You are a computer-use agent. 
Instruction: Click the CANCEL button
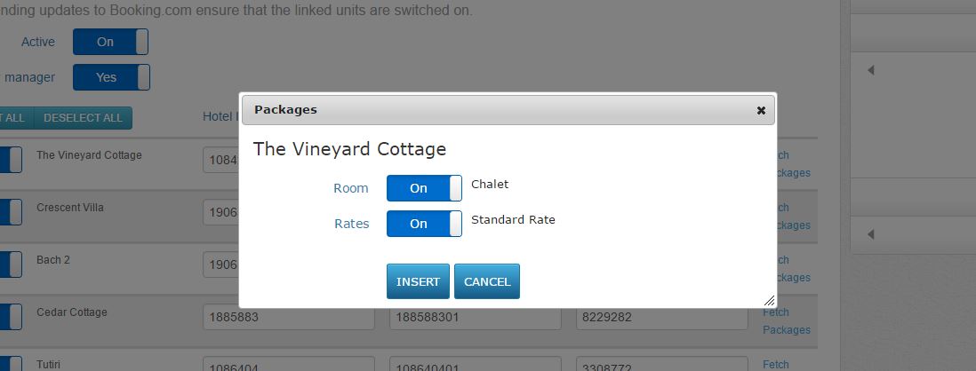487,281
